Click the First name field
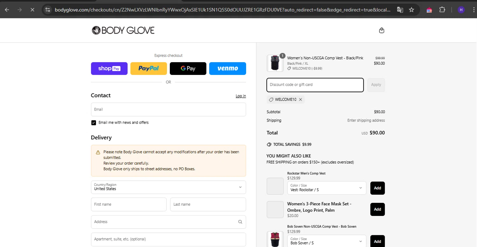477x247 pixels. [129, 204]
